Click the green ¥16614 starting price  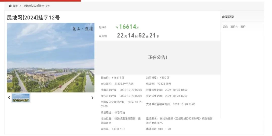[127, 27]
